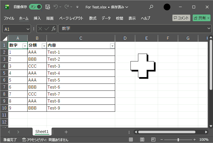
Task: Click the zoom slider handle
Action: coord(178,140)
